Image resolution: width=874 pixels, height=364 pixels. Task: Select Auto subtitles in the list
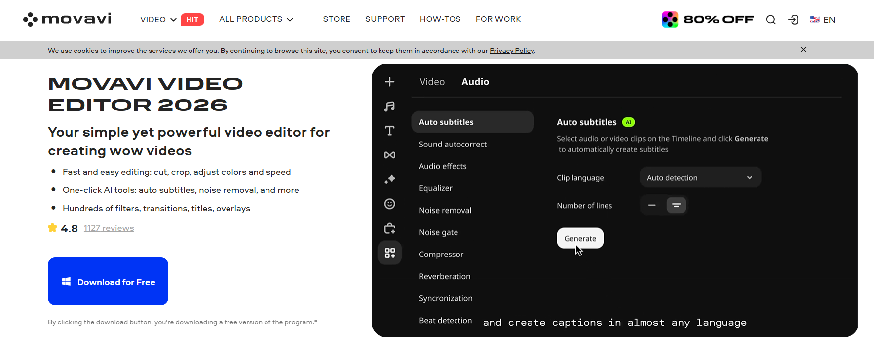[x=472, y=122]
